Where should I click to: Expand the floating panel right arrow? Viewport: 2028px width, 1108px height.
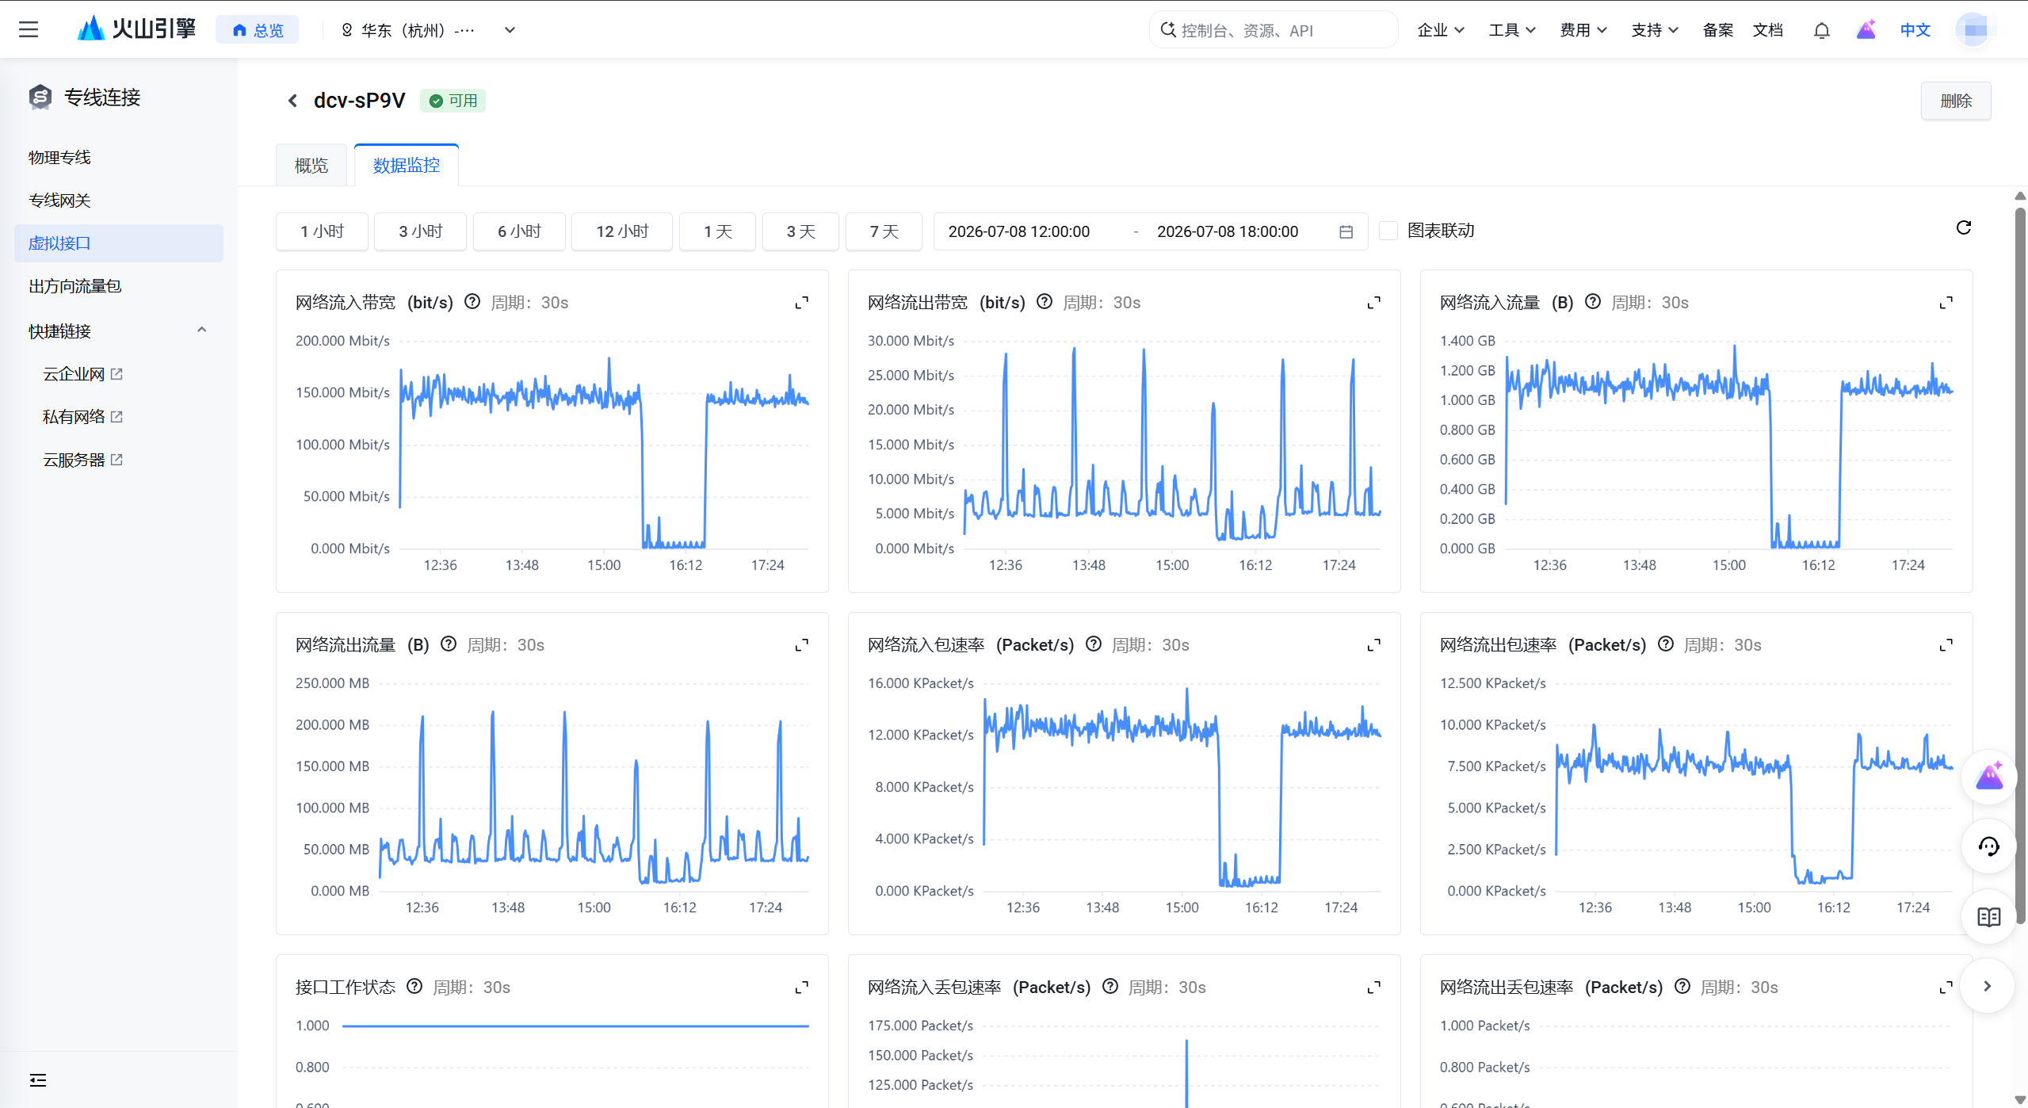click(1988, 987)
